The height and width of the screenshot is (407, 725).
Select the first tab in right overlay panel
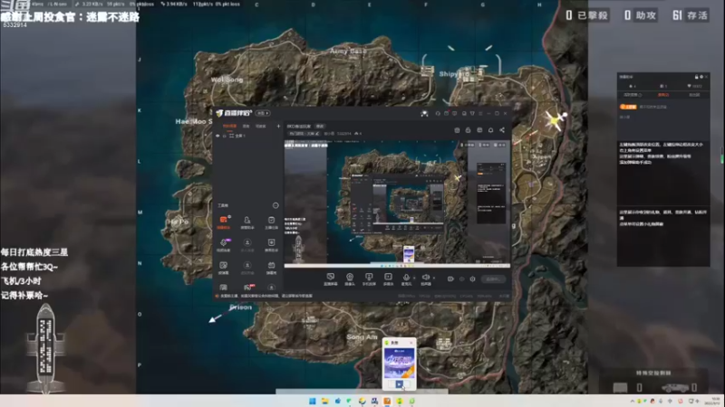click(x=631, y=95)
